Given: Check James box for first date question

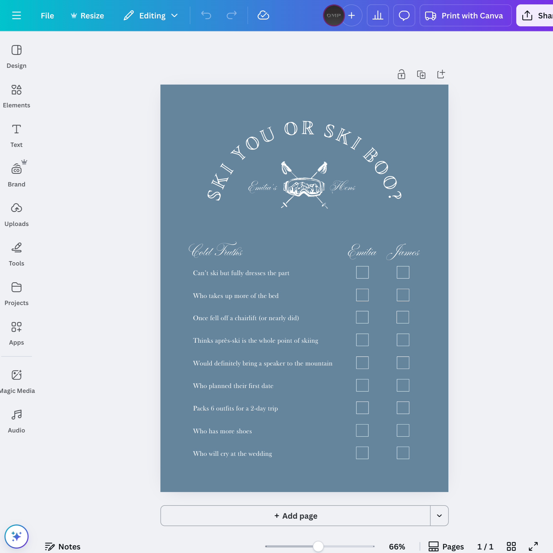Looking at the screenshot, I should [403, 385].
